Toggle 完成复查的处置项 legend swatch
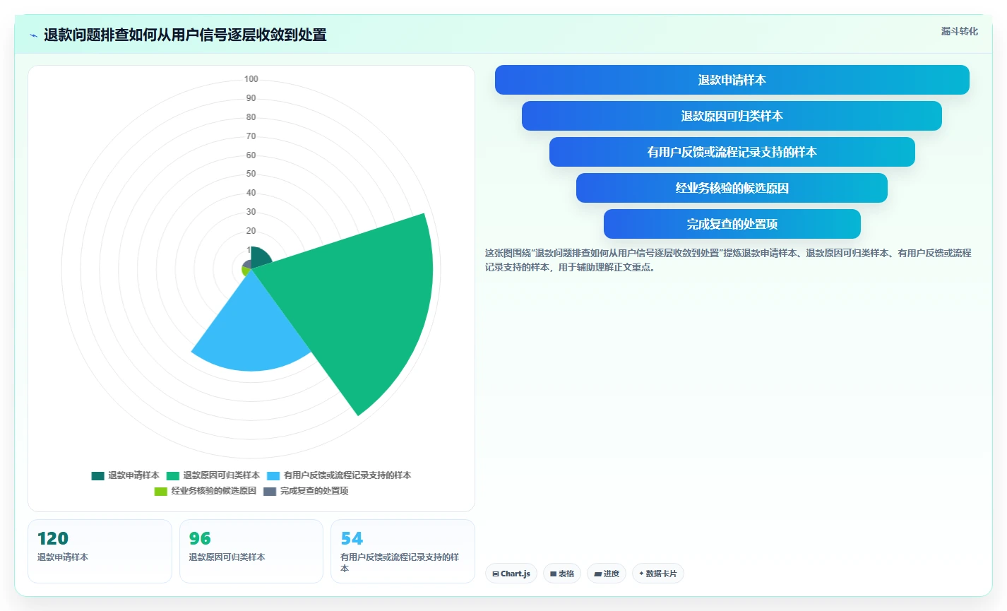The width and height of the screenshot is (1007, 611). click(x=270, y=492)
